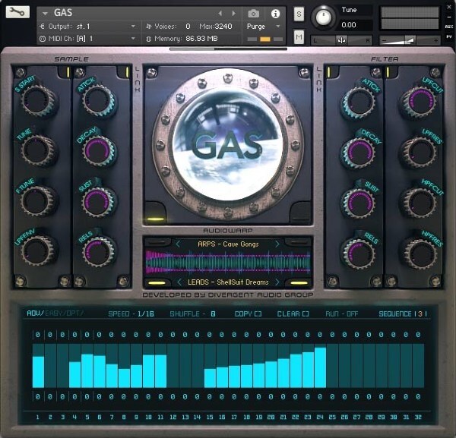Select the previous instrument arrow
The image size is (456, 438).
tap(220, 14)
